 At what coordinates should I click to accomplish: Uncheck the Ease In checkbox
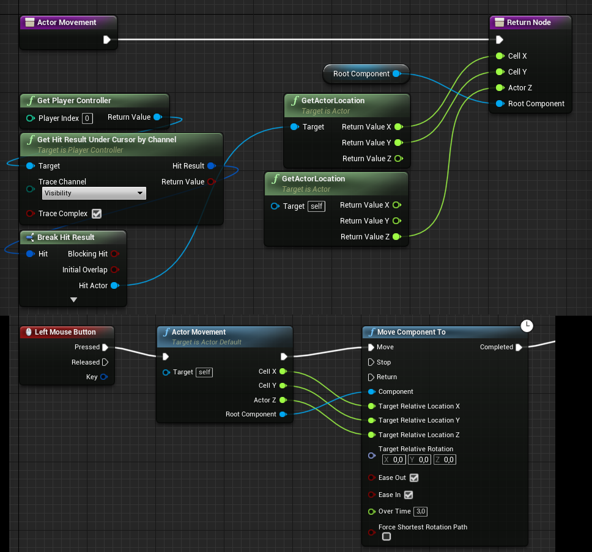tap(409, 495)
